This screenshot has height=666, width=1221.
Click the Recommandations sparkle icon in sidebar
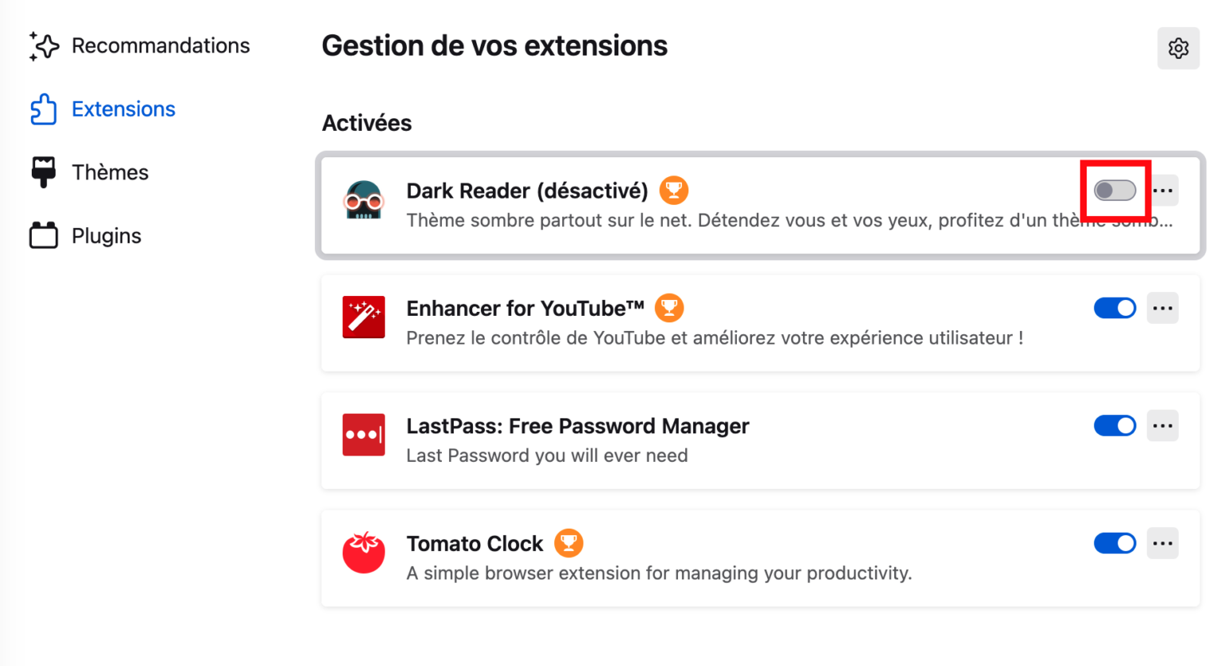[44, 45]
